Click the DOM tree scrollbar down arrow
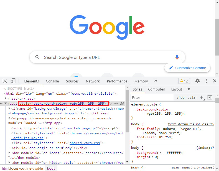219x171 pixels. [127, 162]
